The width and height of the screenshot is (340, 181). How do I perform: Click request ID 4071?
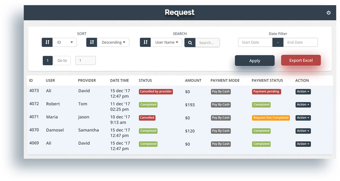(34, 117)
